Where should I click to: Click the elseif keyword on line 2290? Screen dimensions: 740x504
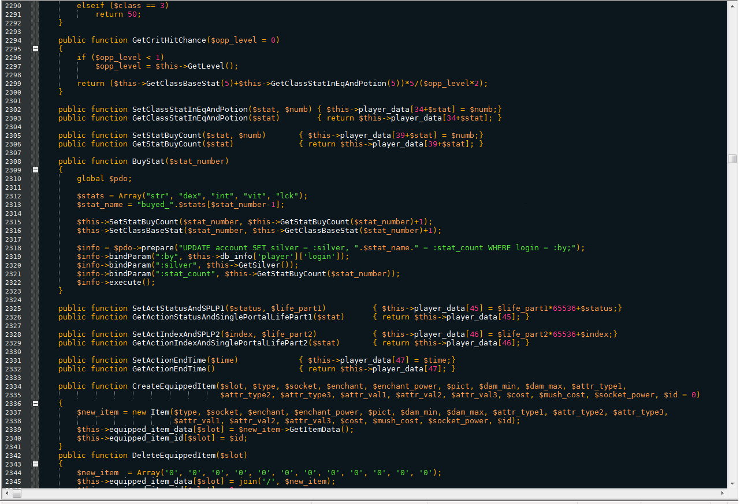(91, 6)
